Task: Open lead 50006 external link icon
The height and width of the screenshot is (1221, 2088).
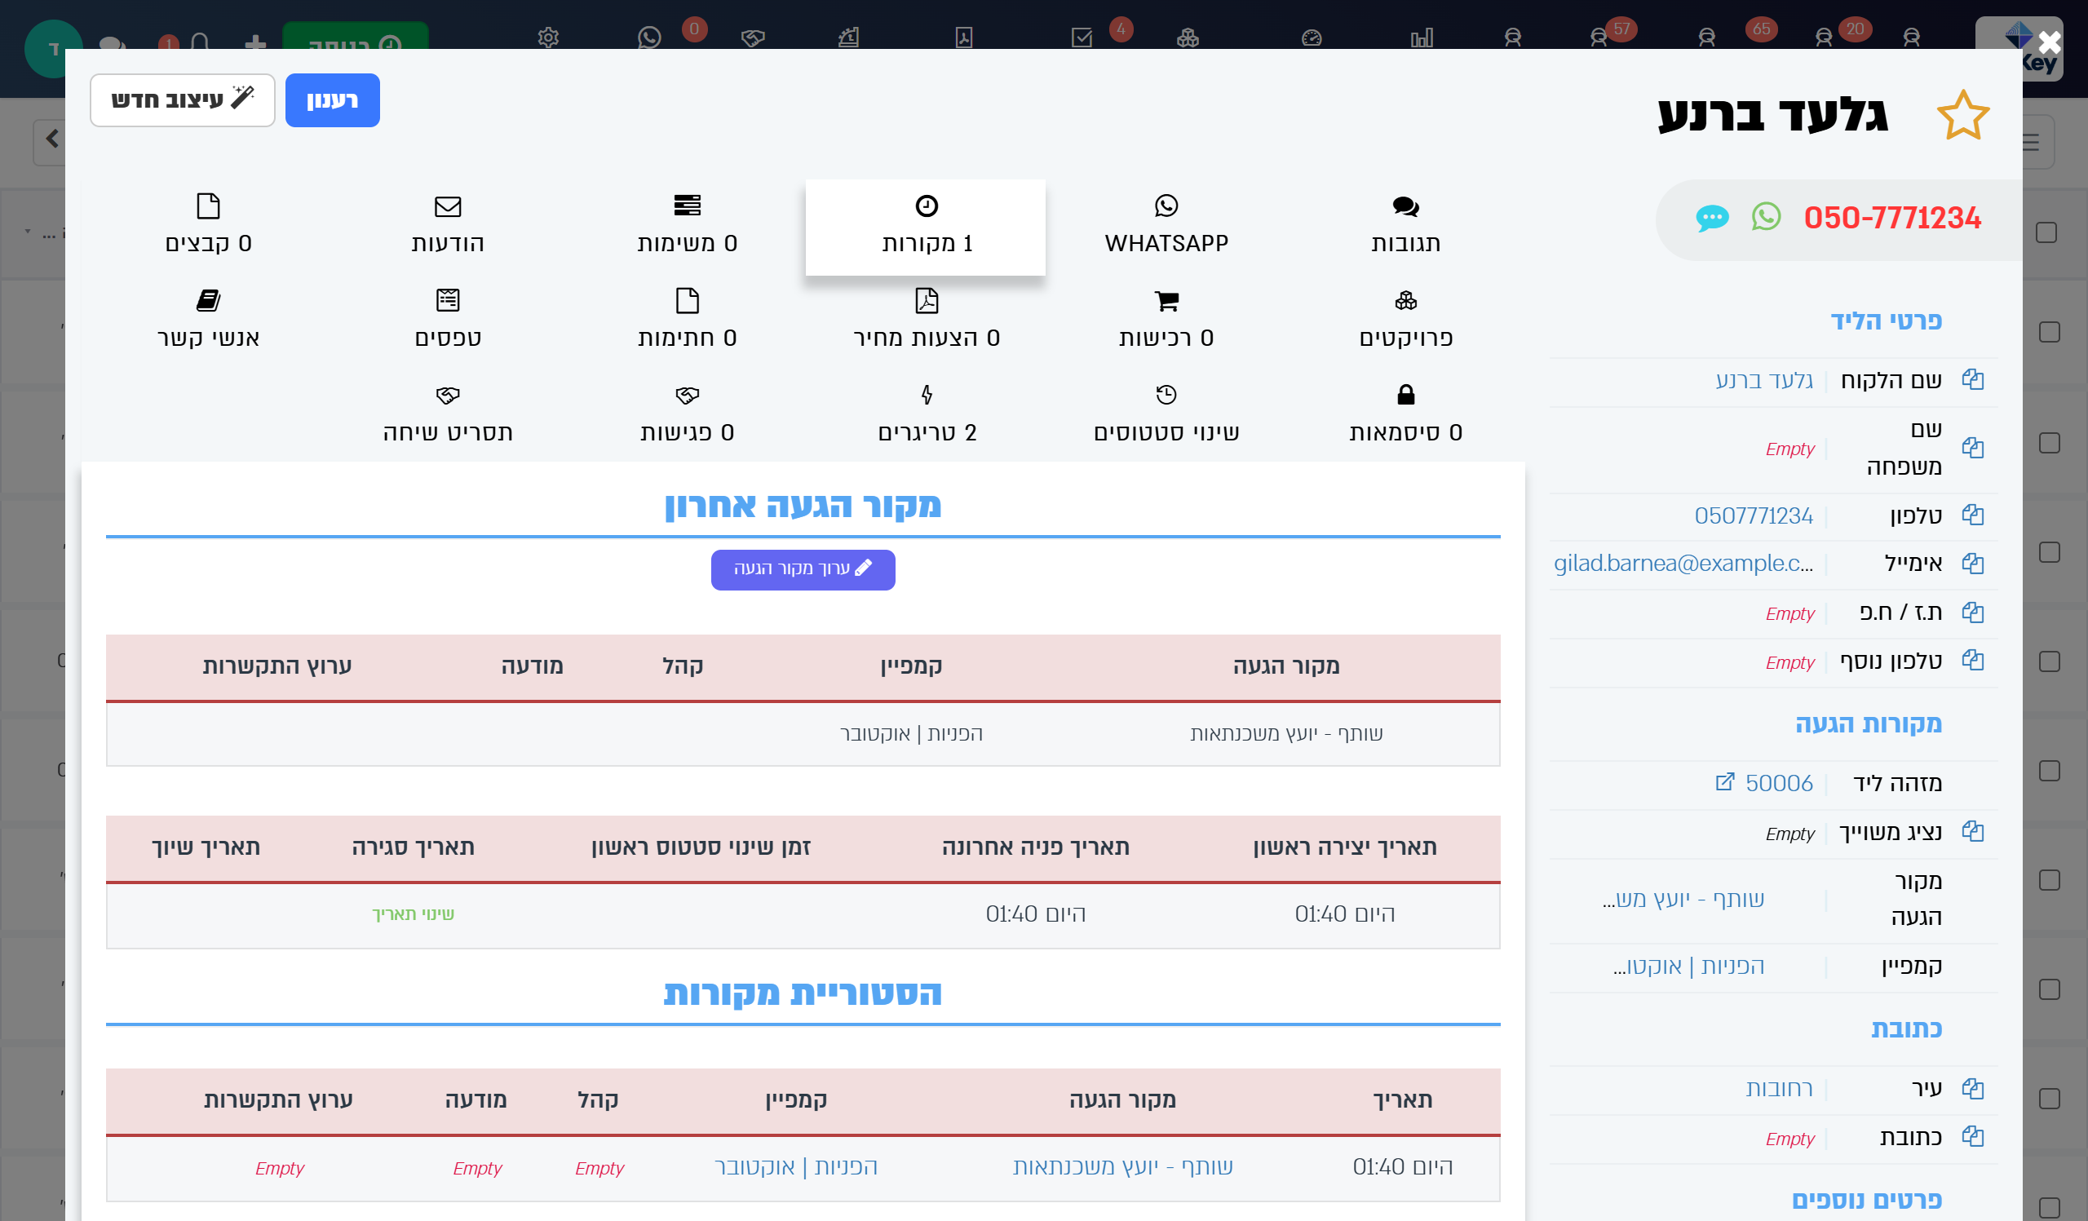Action: click(x=1724, y=782)
